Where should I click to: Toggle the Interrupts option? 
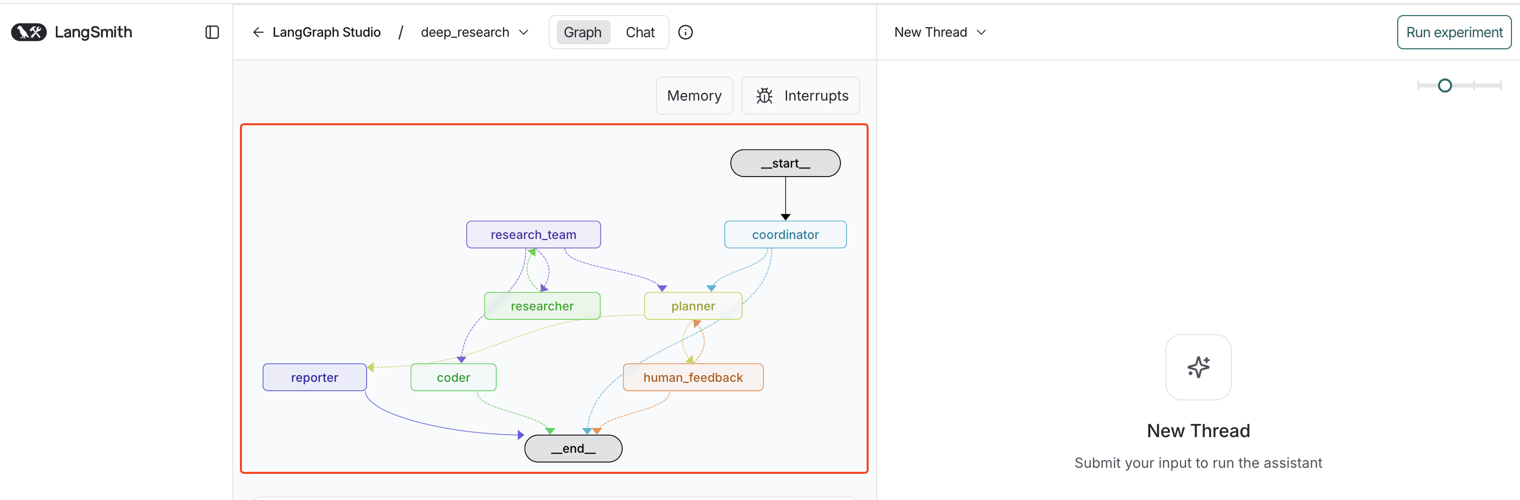pyautogui.click(x=816, y=95)
